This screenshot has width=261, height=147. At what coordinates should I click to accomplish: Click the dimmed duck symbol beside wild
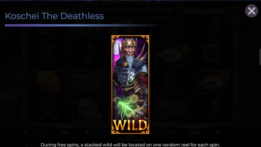pyautogui.click(x=172, y=54)
